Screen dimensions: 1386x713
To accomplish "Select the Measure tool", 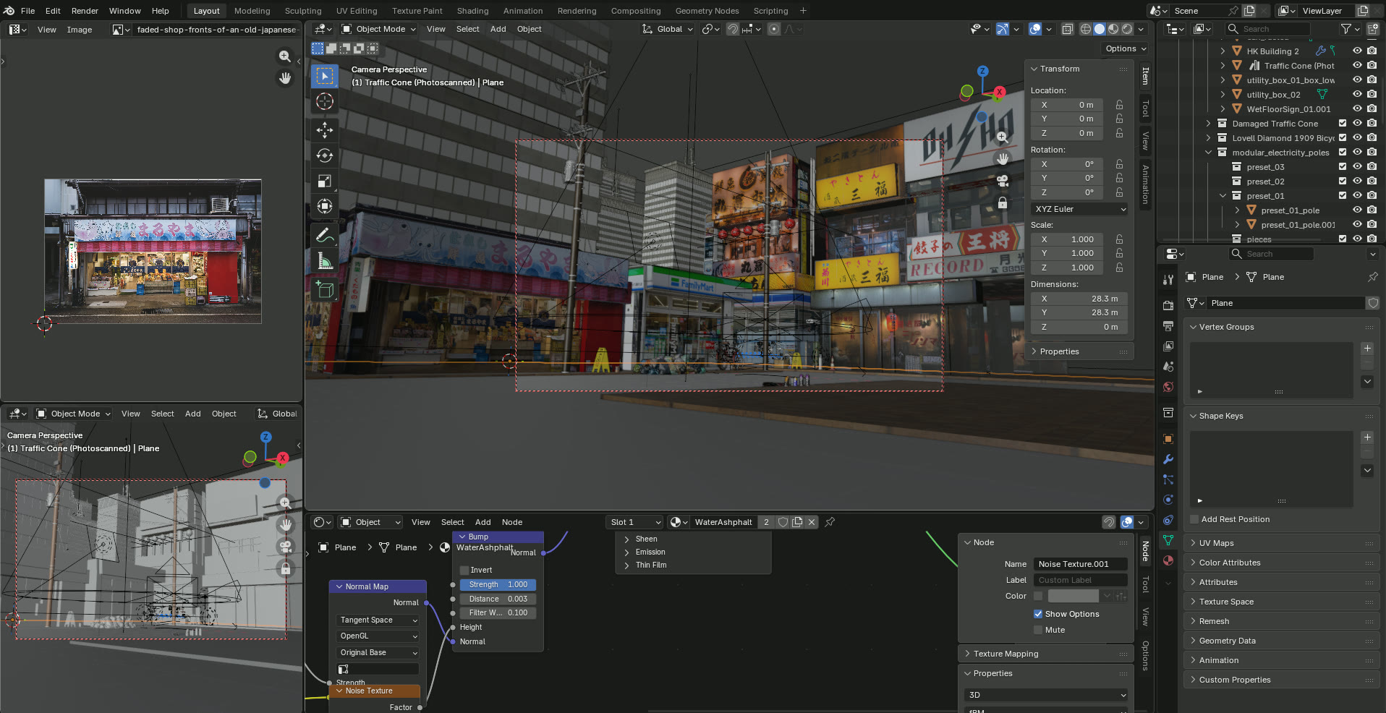I will coord(325,261).
